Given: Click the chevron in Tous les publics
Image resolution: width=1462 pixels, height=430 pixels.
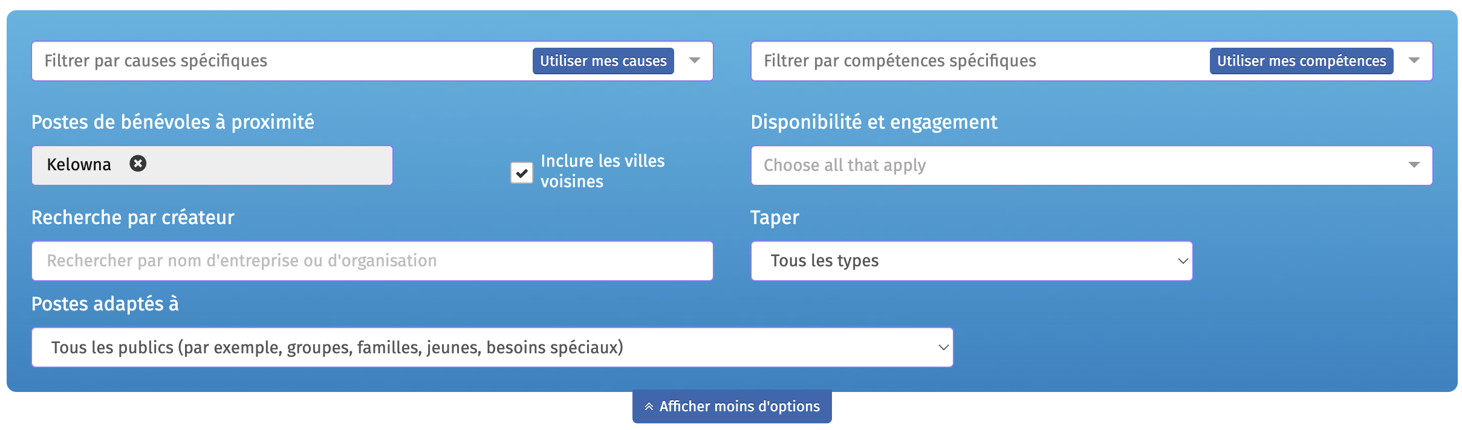Looking at the screenshot, I should [x=943, y=347].
